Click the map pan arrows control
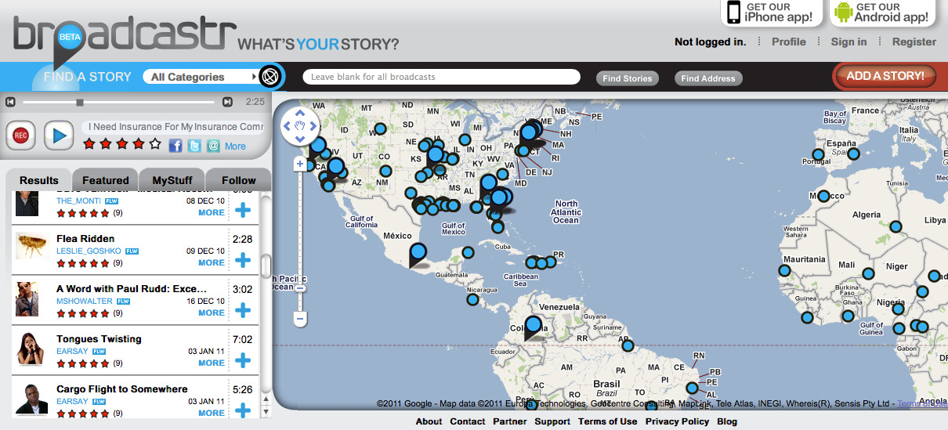This screenshot has height=430, width=948. (x=300, y=126)
